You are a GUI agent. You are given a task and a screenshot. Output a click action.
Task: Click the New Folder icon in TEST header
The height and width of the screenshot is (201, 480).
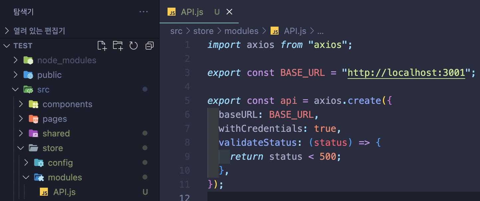[x=118, y=46]
